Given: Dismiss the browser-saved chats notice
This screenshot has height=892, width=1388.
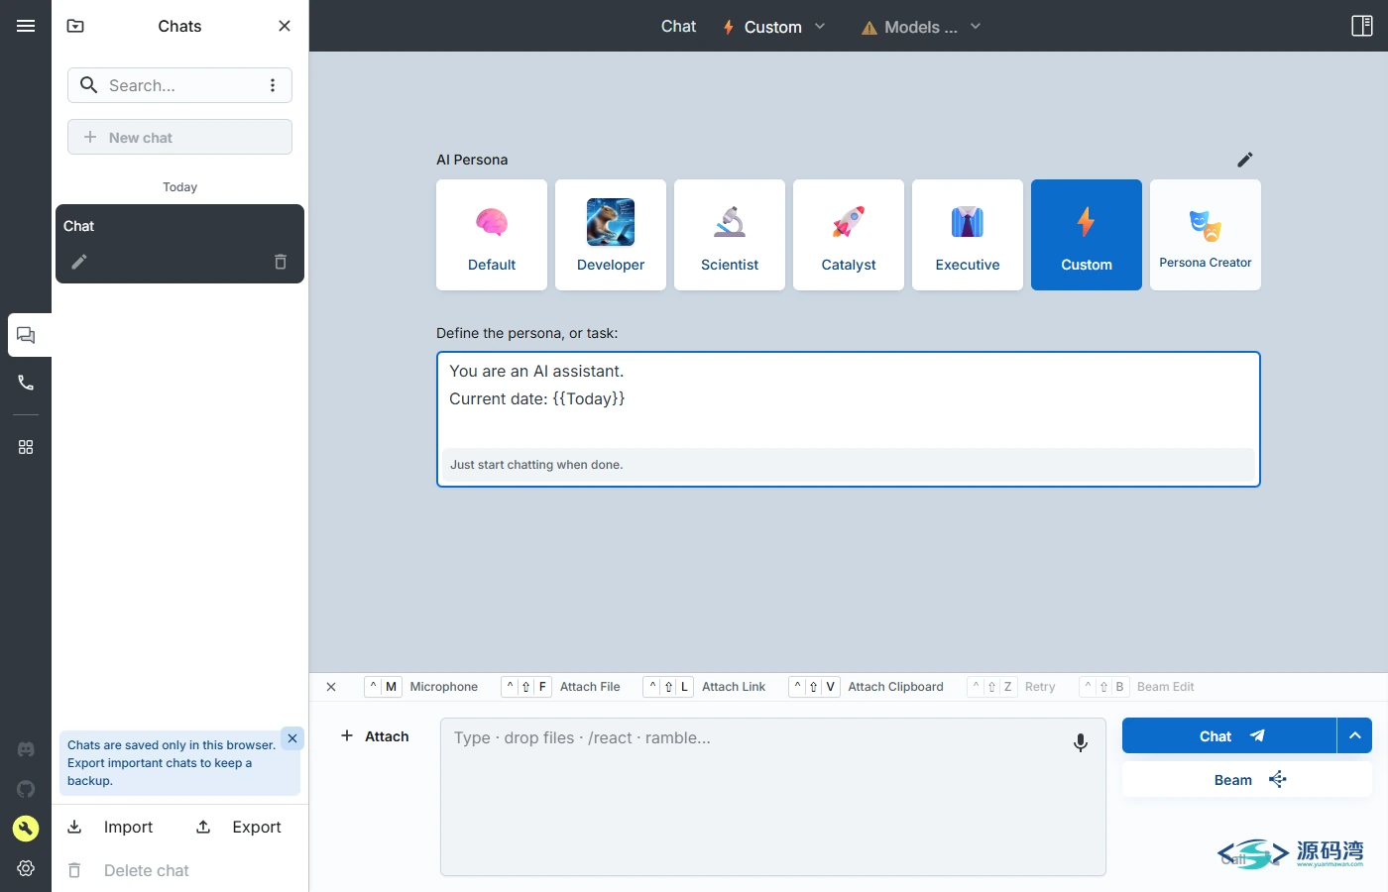Looking at the screenshot, I should tap(292, 738).
